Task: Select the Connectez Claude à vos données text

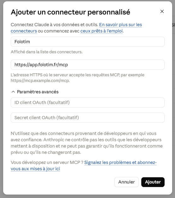Action: (55, 25)
